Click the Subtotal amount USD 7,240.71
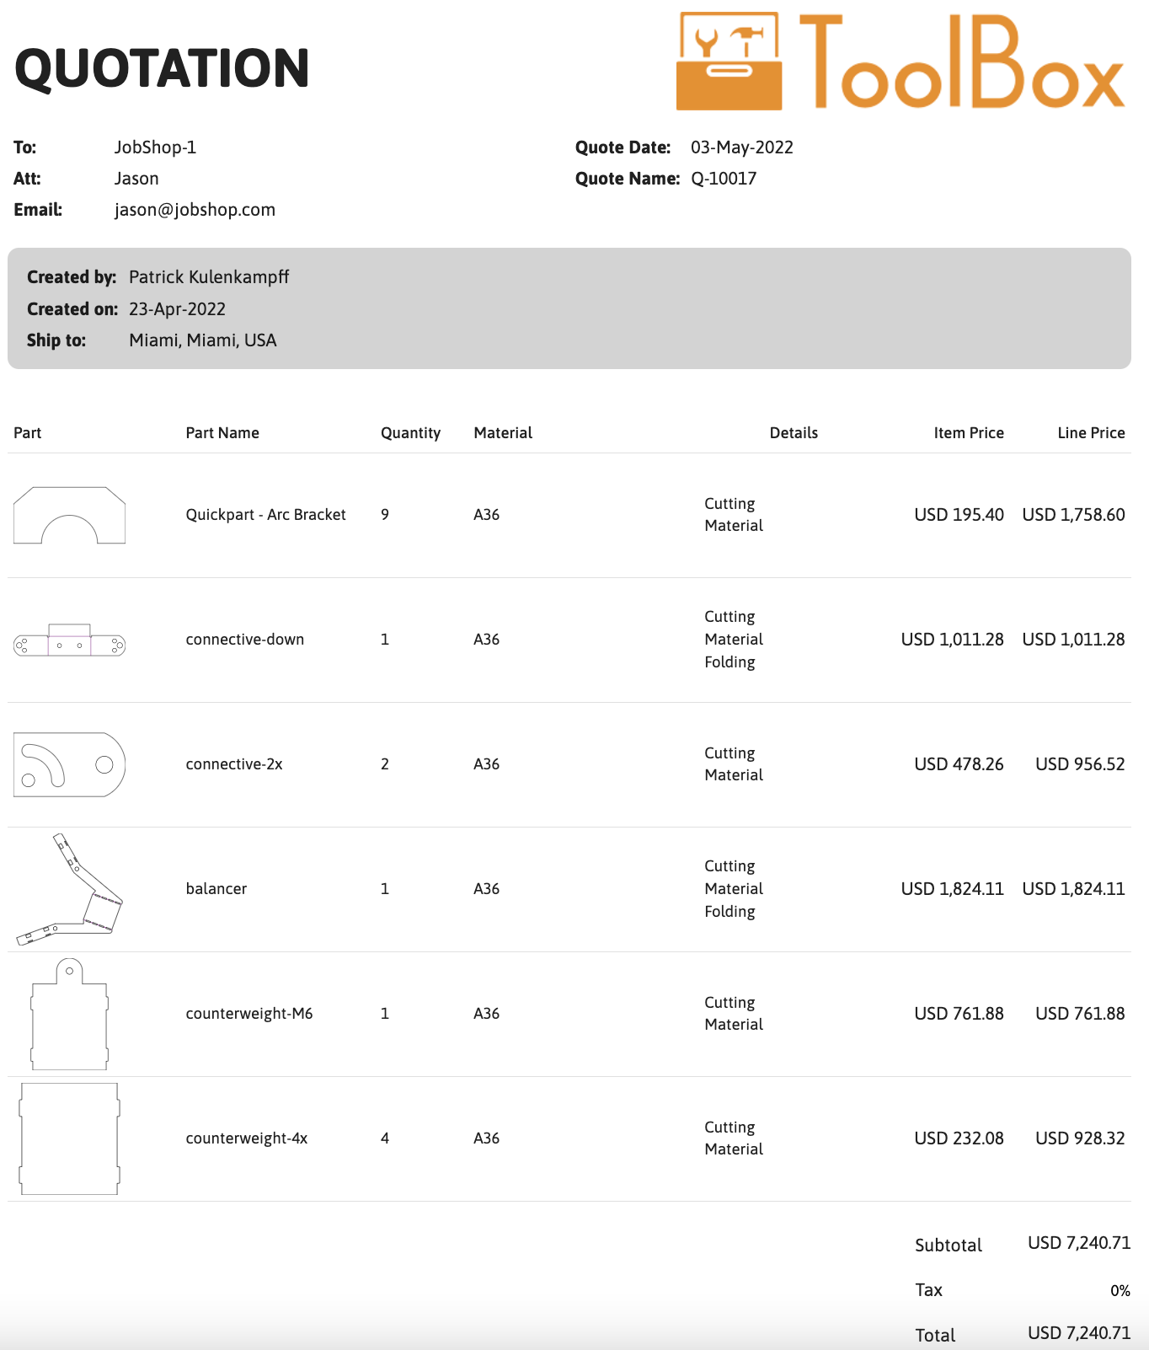 click(x=1079, y=1243)
